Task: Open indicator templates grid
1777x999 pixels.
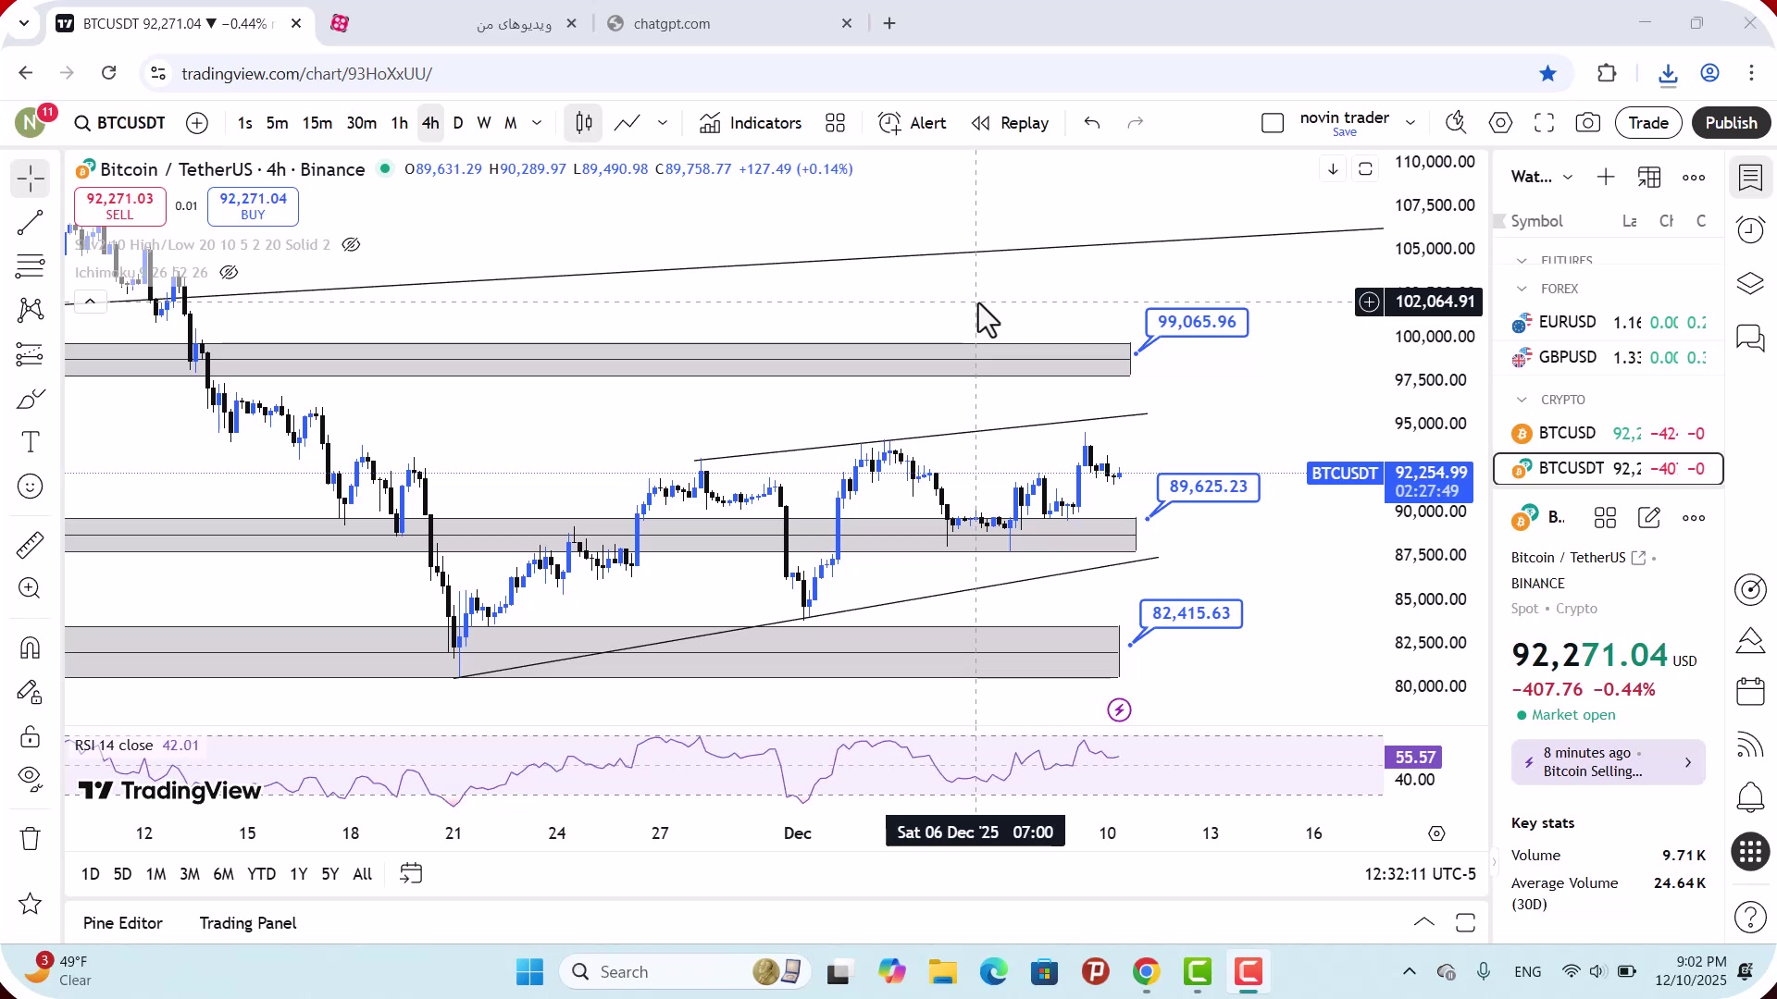Action: click(835, 123)
